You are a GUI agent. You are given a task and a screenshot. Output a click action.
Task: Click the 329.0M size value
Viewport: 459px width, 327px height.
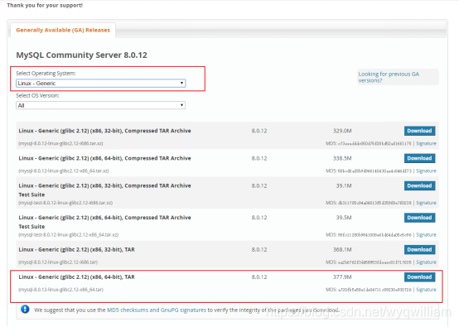click(x=342, y=131)
